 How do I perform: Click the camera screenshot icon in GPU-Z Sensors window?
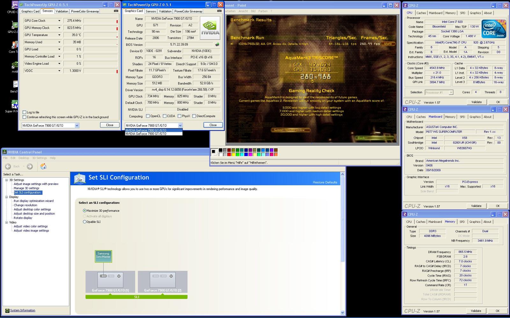pos(116,11)
